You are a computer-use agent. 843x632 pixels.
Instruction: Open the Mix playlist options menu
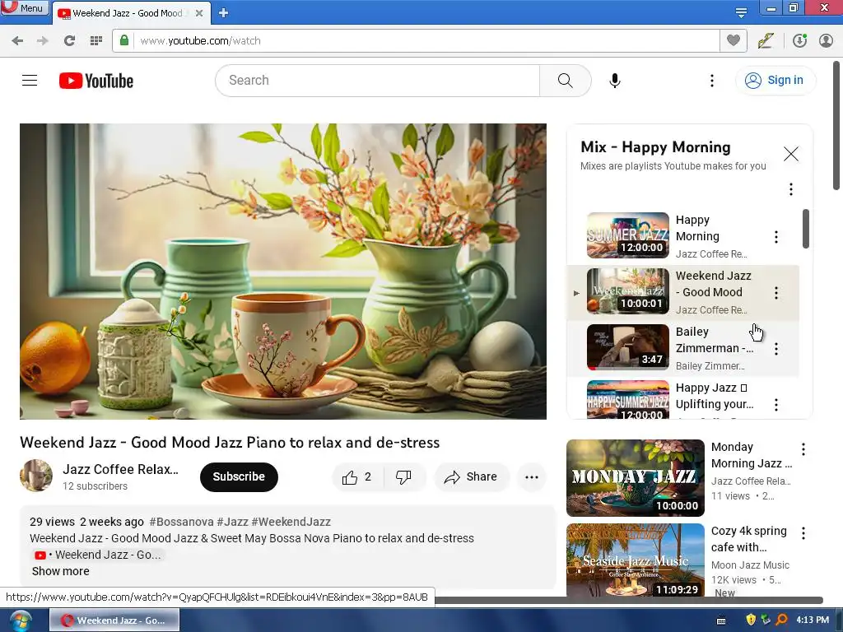(x=791, y=189)
